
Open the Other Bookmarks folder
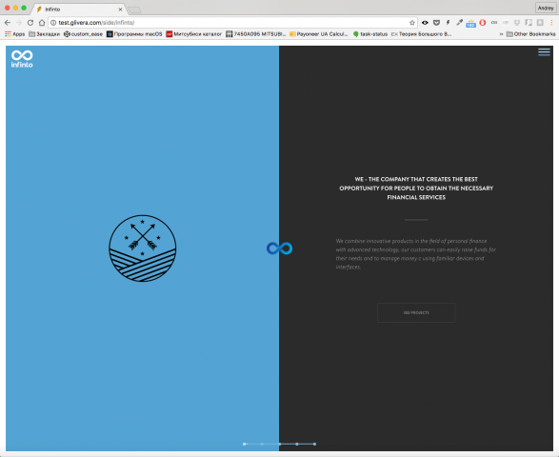click(530, 34)
